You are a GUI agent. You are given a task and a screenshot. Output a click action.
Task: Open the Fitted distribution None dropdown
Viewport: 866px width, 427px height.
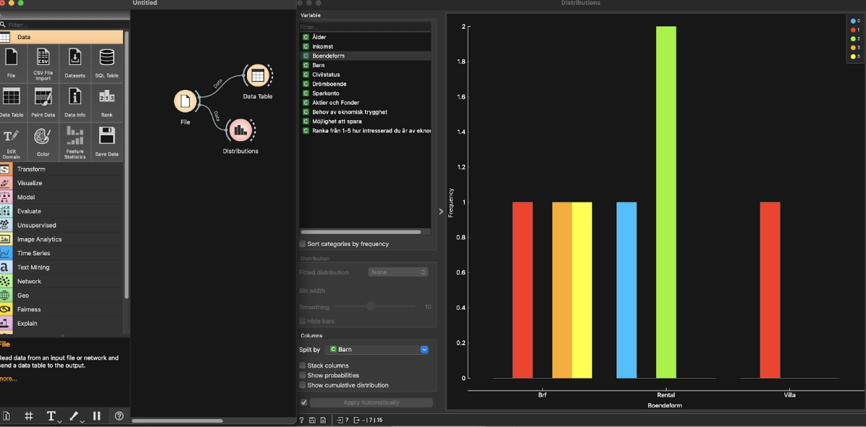[x=398, y=272]
